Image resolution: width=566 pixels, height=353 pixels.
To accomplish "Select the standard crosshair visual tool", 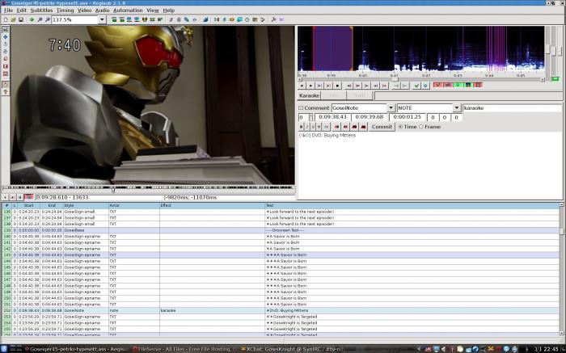I will click(x=5, y=30).
